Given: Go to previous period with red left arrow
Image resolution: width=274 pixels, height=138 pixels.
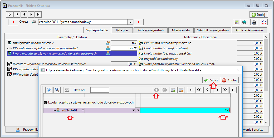Looking at the screenshot, I should tap(13, 22).
